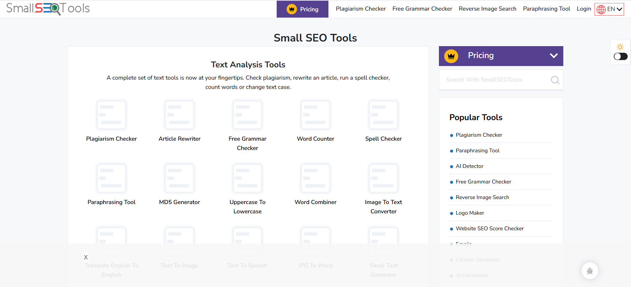631x287 pixels.
Task: Open Paraphrasing Tool in the top menu
Action: pos(546,9)
